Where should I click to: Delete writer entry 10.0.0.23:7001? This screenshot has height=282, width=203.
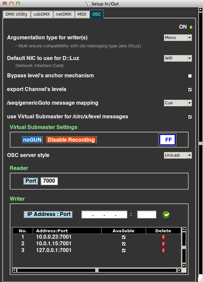click(x=163, y=237)
